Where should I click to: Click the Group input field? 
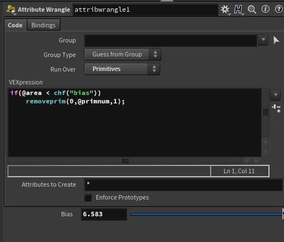pyautogui.click(x=171, y=40)
